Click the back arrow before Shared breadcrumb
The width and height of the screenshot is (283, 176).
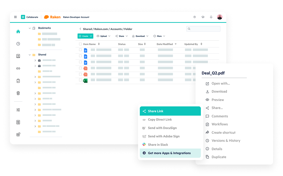click(x=80, y=29)
